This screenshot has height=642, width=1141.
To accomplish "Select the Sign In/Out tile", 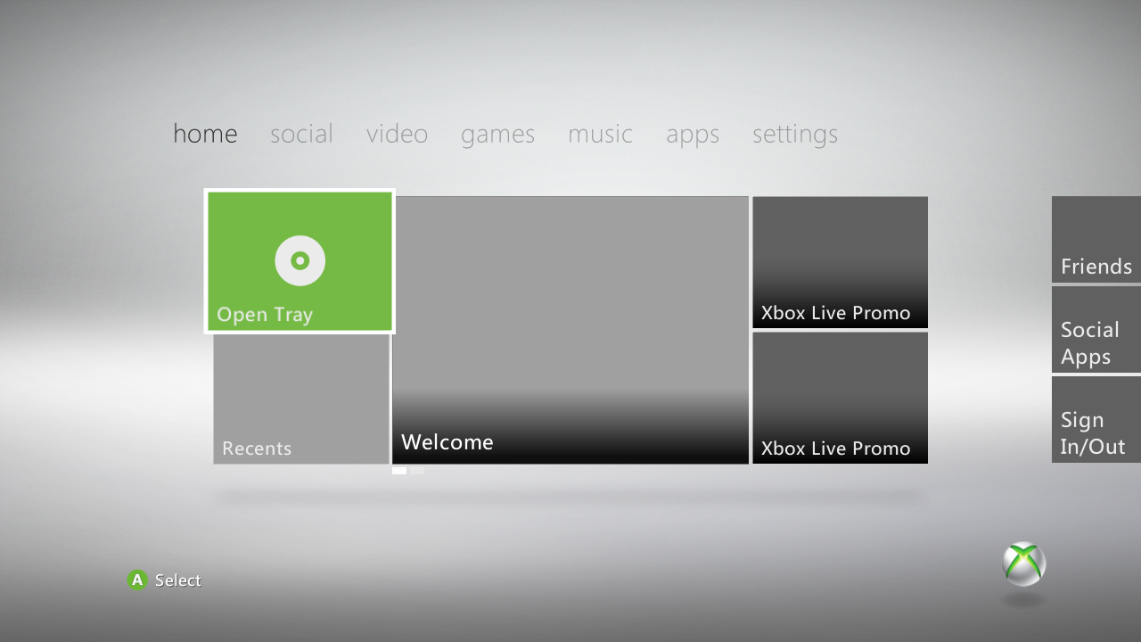I will point(1096,419).
